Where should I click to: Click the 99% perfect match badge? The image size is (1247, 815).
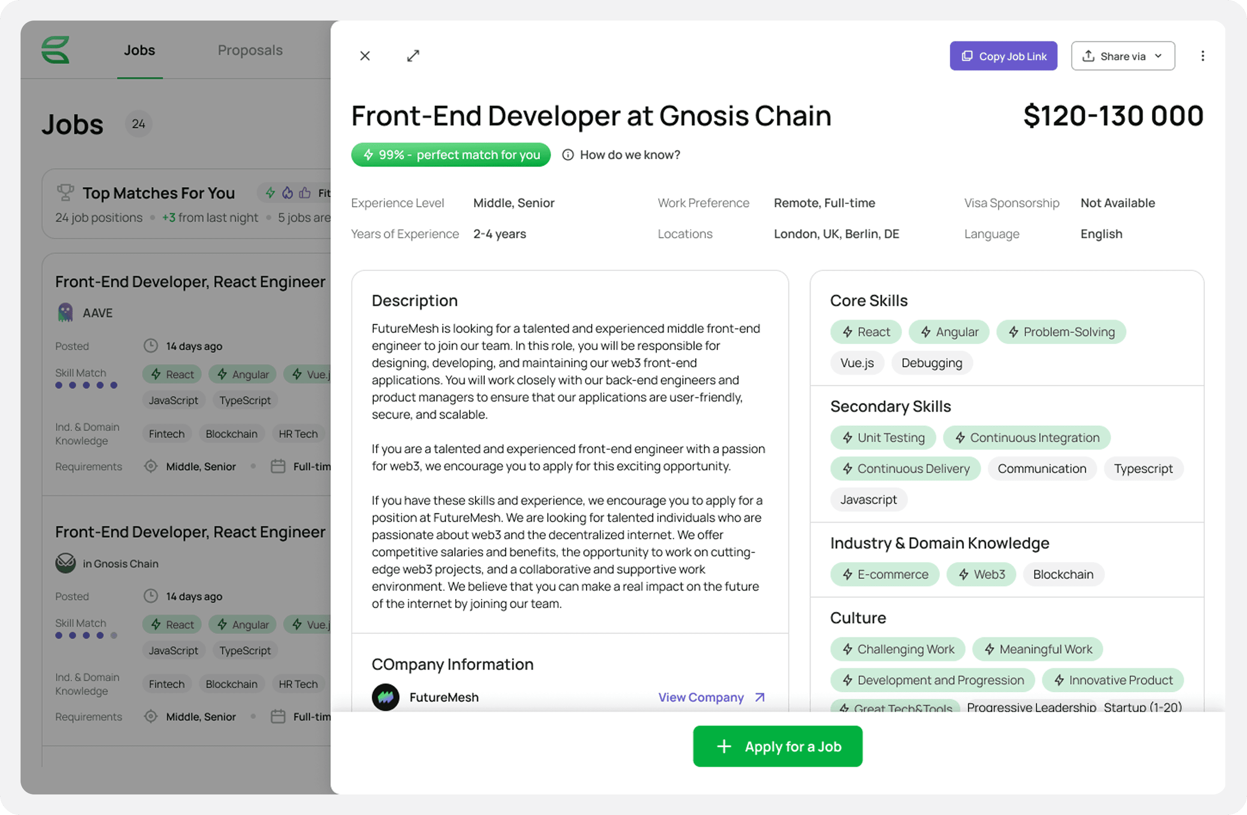point(450,155)
